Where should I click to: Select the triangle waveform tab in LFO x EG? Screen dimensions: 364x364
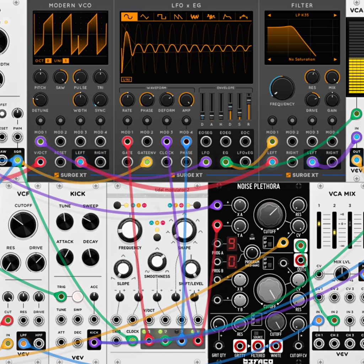coord(145,16)
